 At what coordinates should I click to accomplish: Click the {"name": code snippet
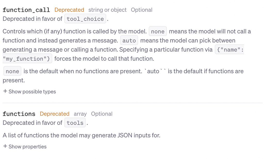[x=229, y=50]
